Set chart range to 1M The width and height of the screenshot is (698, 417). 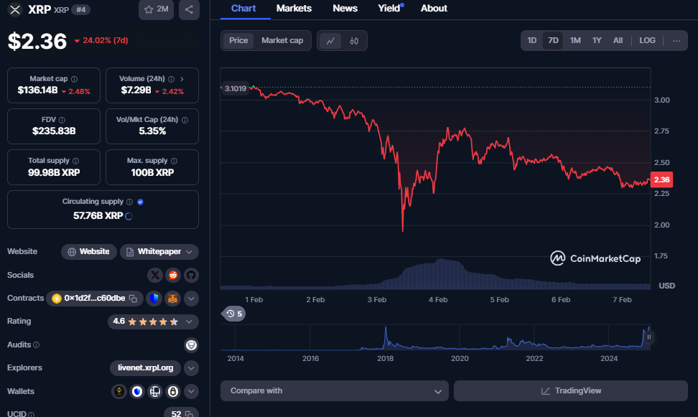click(x=575, y=40)
